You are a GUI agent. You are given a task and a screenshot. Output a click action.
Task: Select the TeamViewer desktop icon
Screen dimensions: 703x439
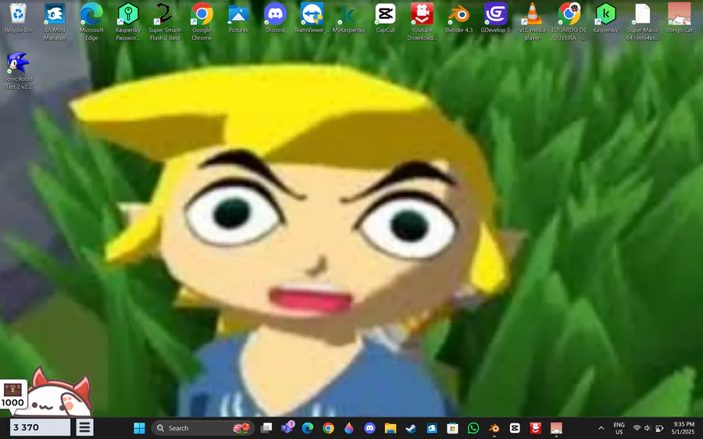(312, 18)
